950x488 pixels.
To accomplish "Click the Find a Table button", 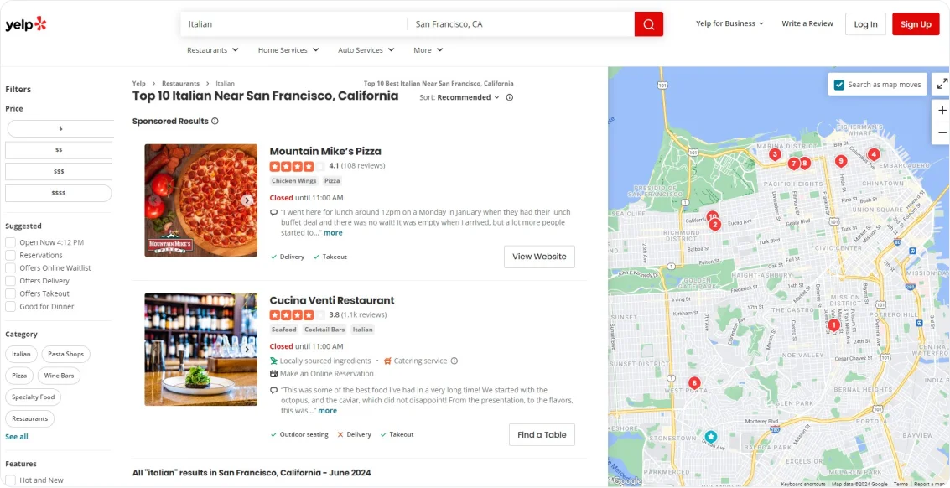I will (542, 434).
